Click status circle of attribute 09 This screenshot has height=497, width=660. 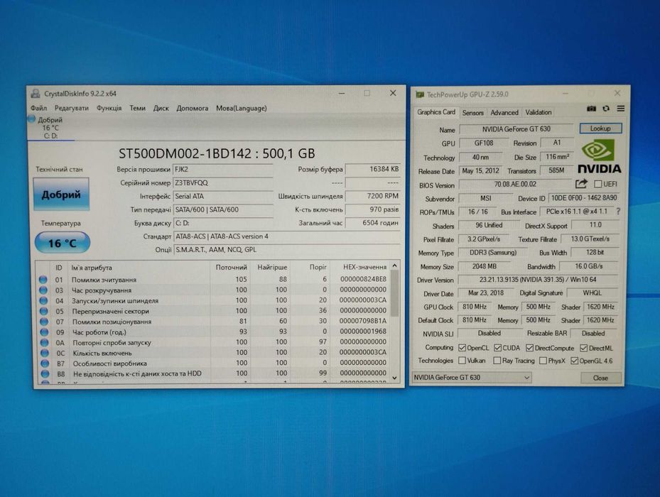44,332
